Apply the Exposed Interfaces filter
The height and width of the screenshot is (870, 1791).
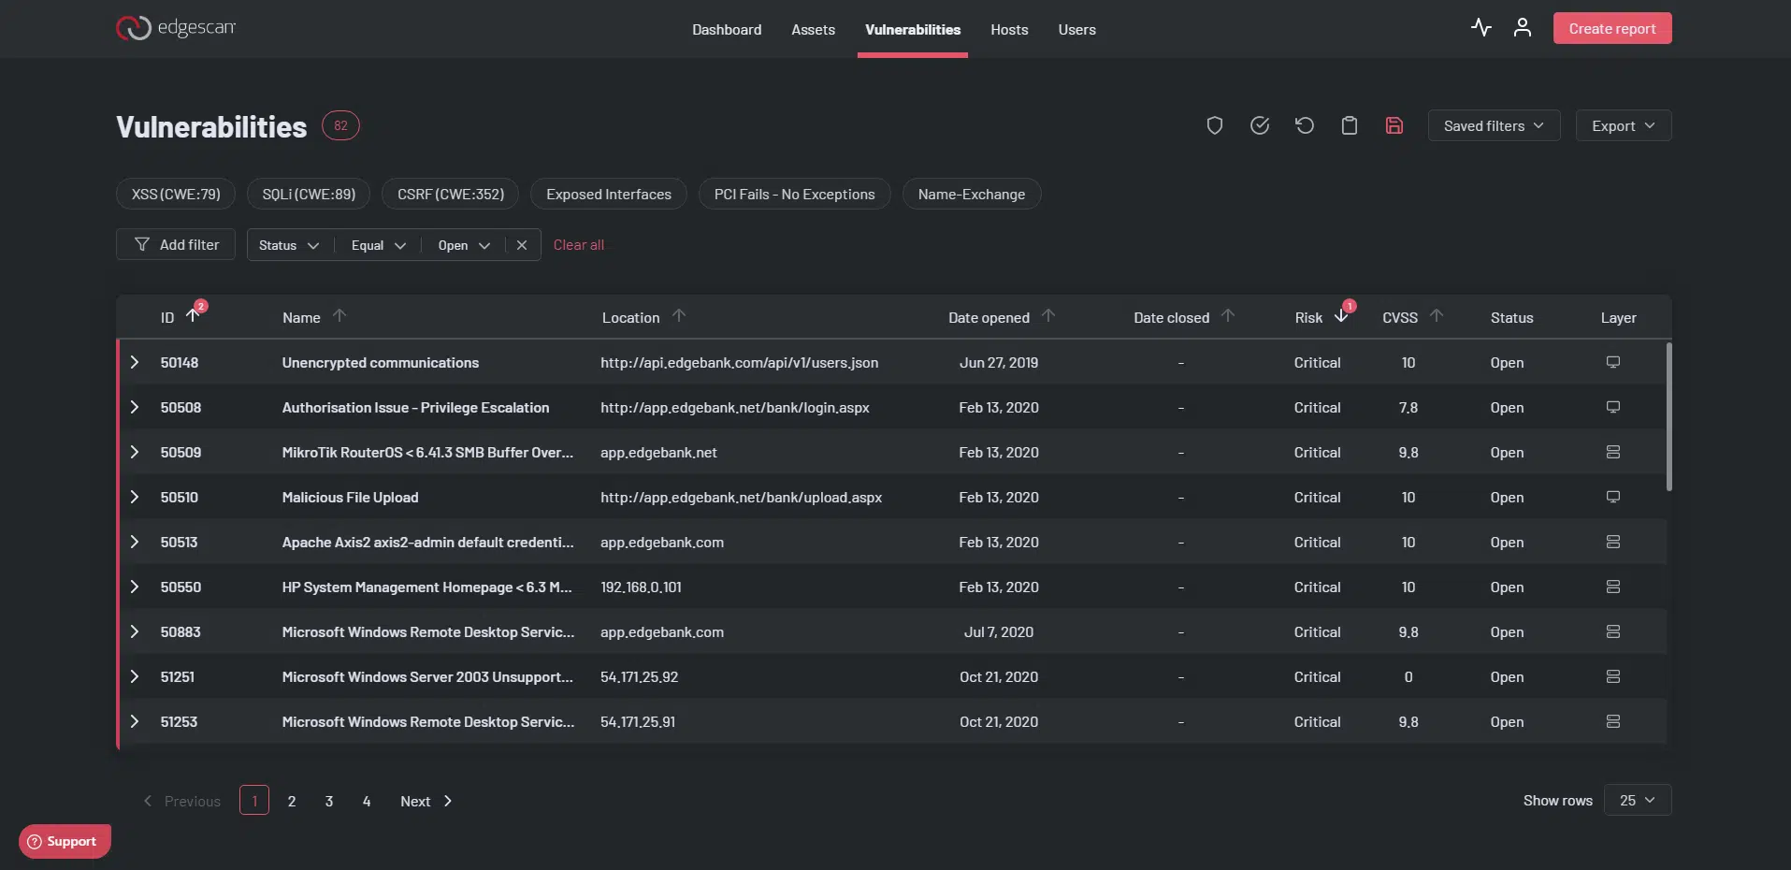point(609,194)
